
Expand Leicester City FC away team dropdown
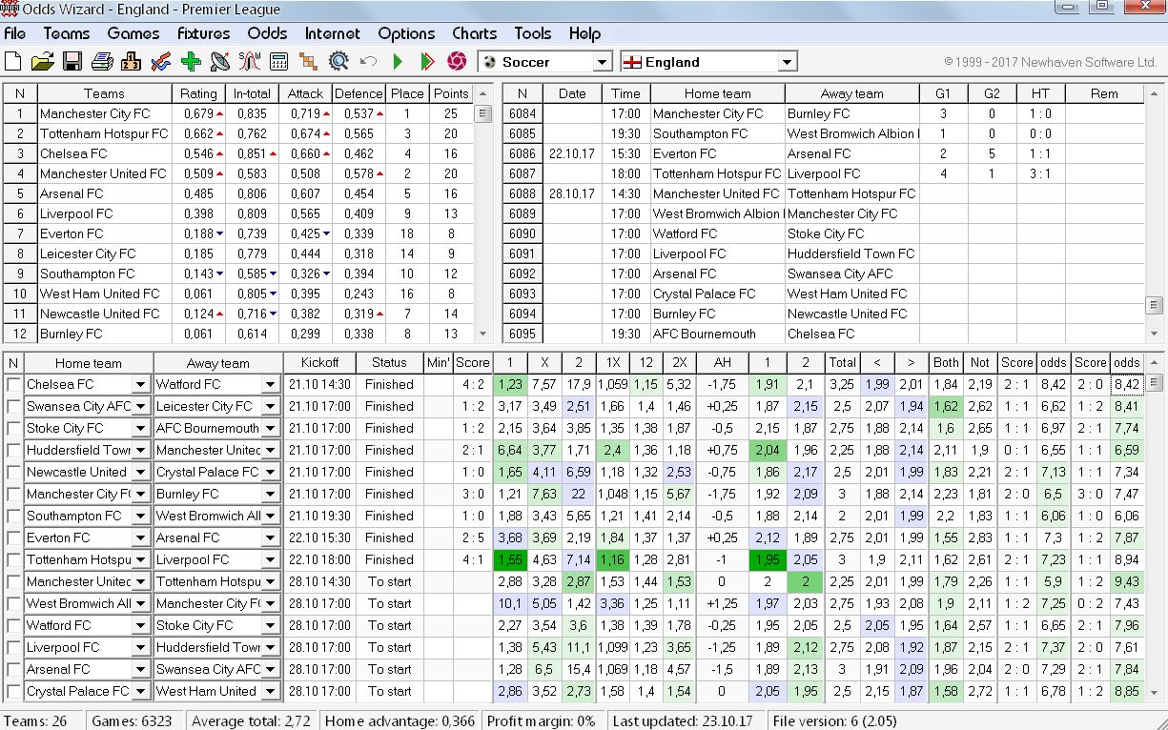(x=270, y=406)
